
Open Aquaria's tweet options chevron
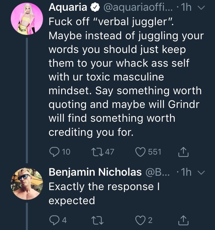pyautogui.click(x=201, y=7)
